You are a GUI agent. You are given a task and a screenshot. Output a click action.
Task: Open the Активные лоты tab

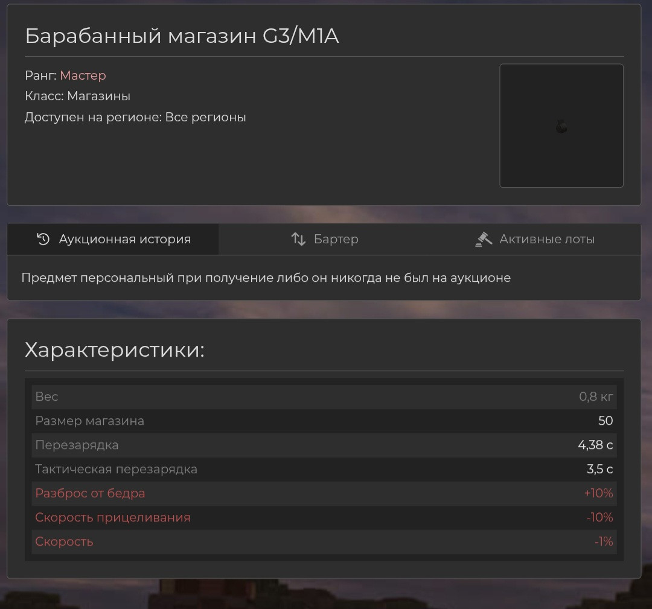click(x=546, y=239)
